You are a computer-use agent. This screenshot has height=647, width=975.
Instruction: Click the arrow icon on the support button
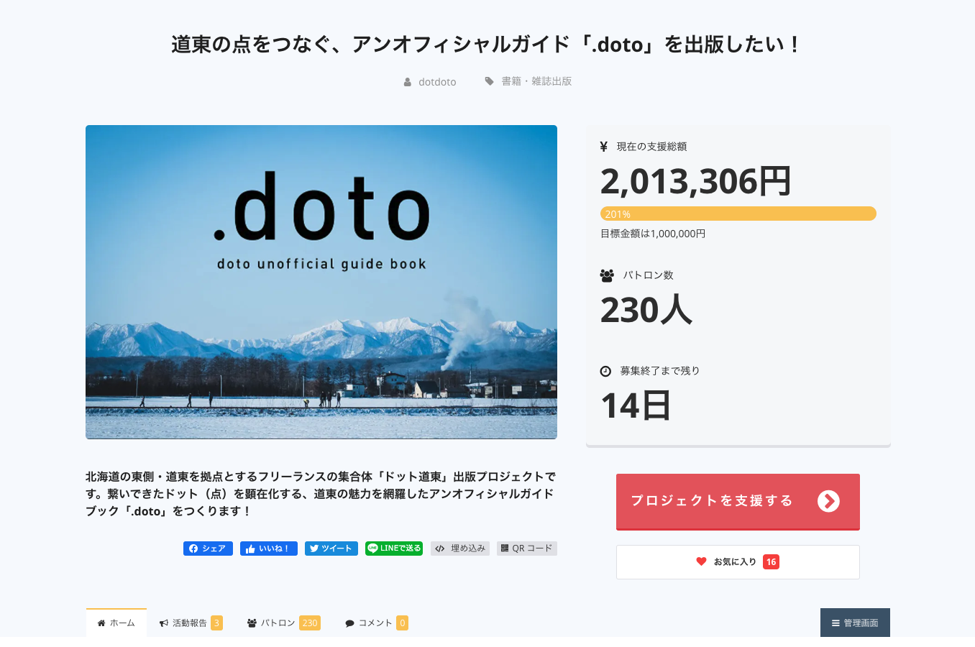pyautogui.click(x=828, y=501)
